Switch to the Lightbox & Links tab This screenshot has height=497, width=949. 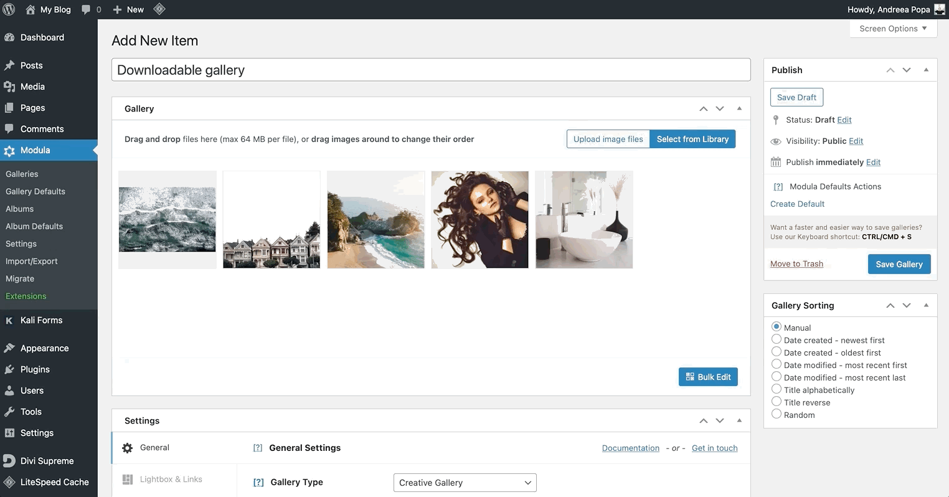click(x=172, y=479)
